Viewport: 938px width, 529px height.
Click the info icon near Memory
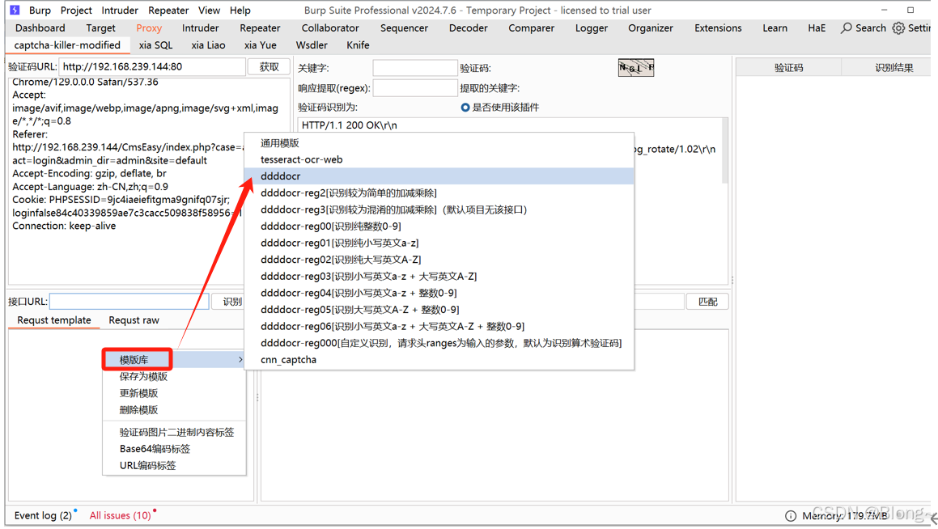[791, 516]
